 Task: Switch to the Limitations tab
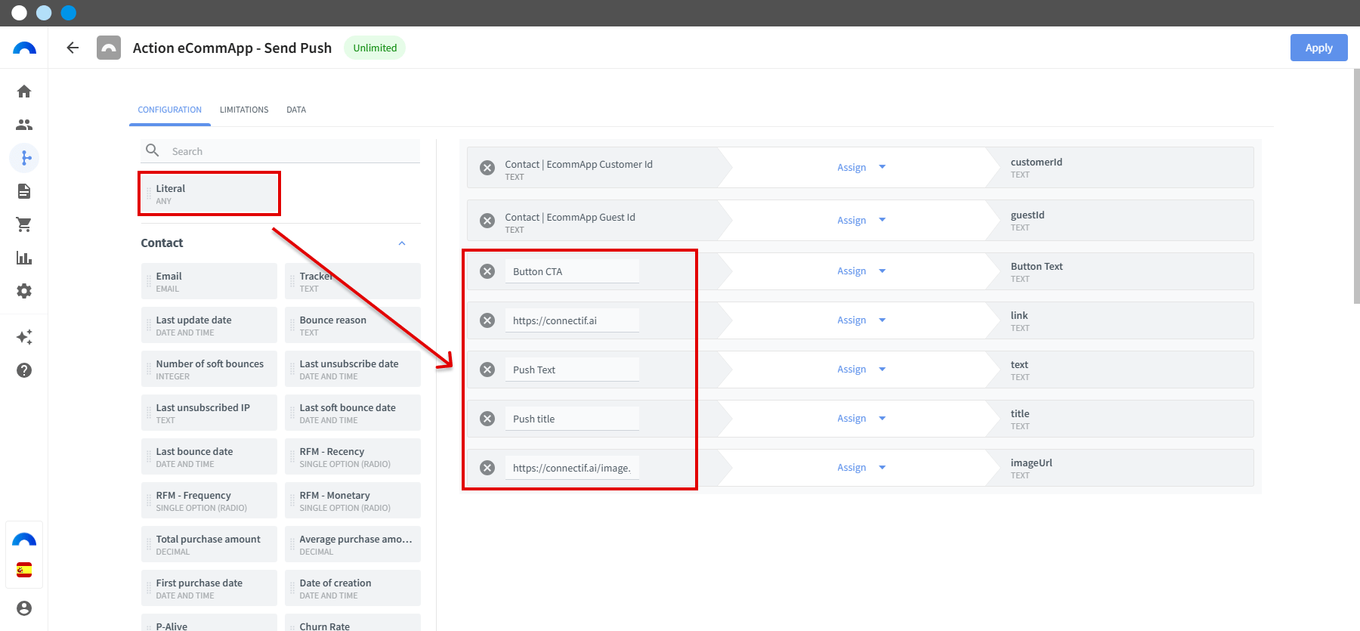244,110
